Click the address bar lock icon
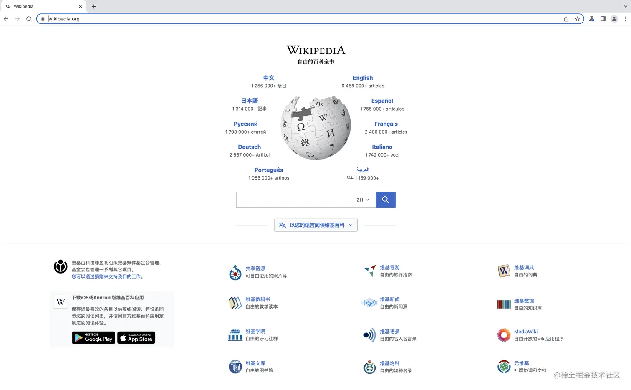 pyautogui.click(x=43, y=19)
